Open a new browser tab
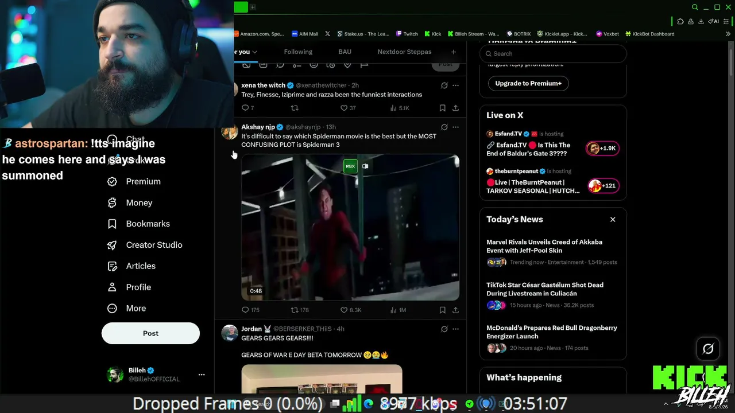This screenshot has height=413, width=735. click(253, 7)
